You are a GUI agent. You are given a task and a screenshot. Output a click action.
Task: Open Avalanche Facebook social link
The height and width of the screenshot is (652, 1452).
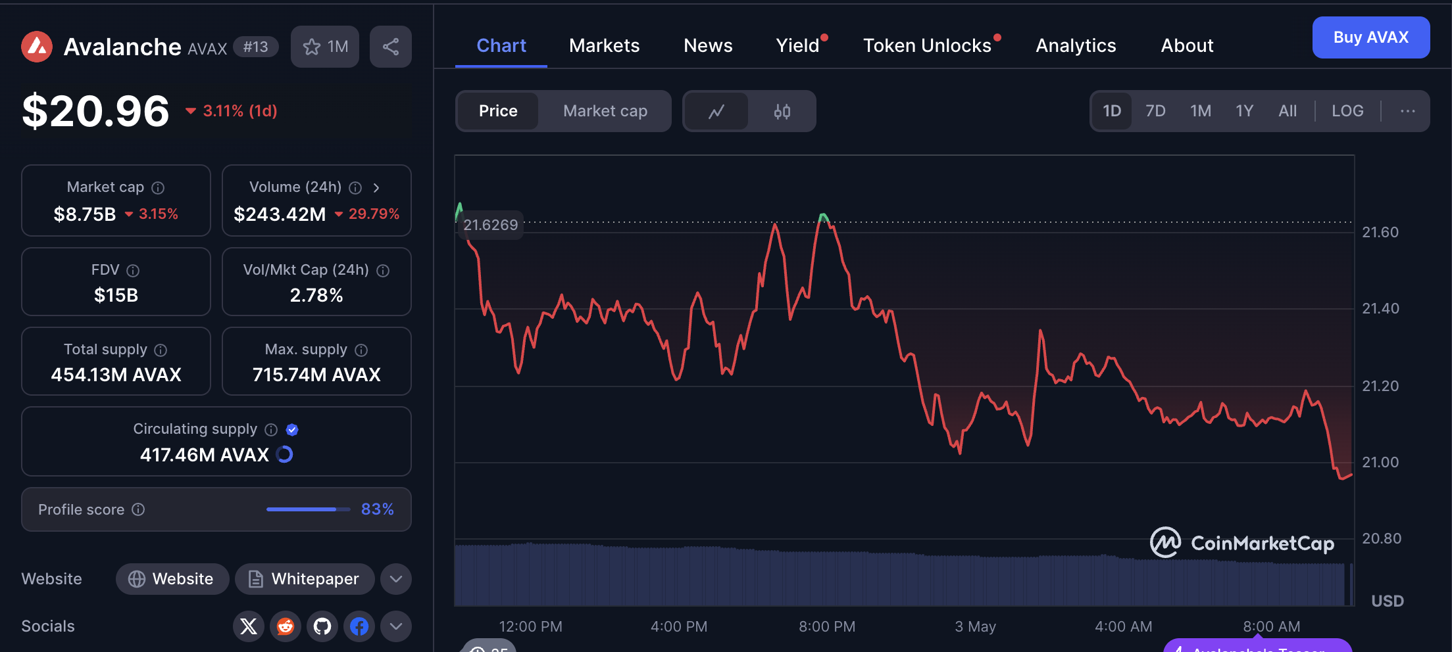[x=359, y=626]
